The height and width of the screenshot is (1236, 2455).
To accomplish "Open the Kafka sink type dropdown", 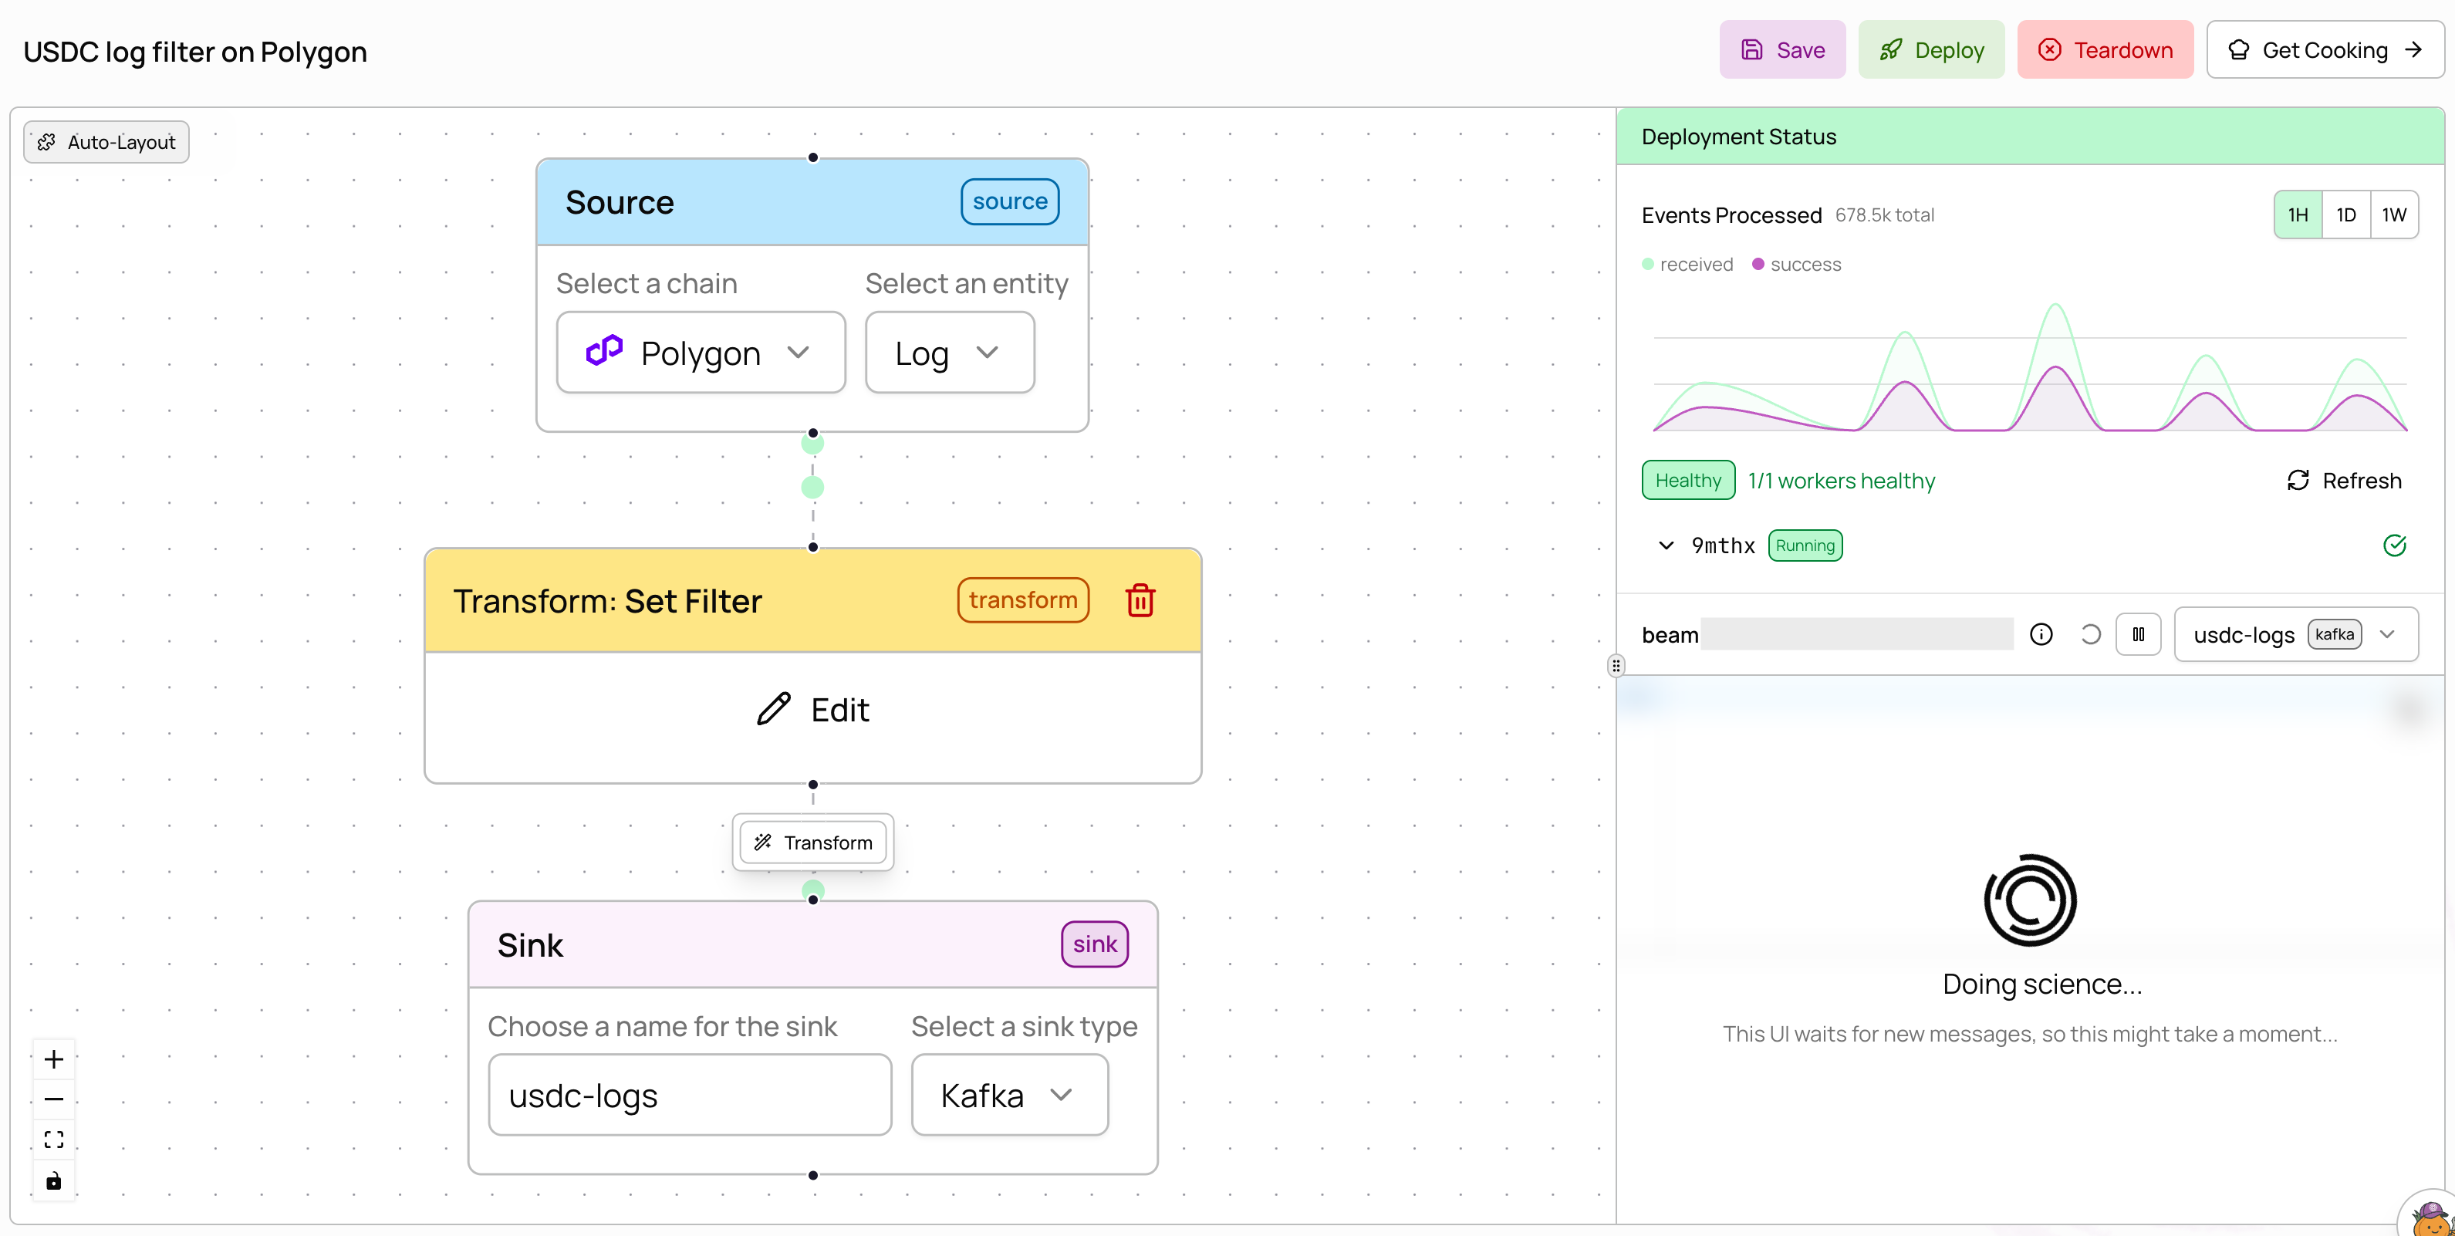I will pyautogui.click(x=1009, y=1095).
